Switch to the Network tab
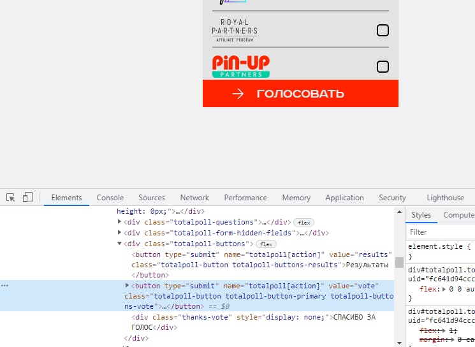 point(194,198)
